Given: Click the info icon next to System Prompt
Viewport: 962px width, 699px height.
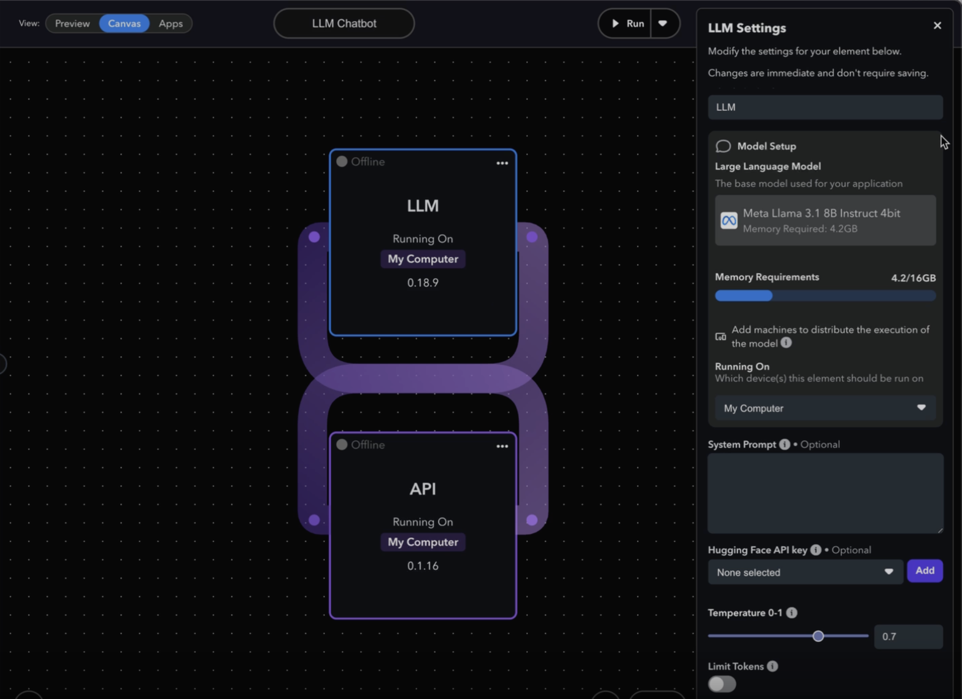Looking at the screenshot, I should tap(785, 444).
